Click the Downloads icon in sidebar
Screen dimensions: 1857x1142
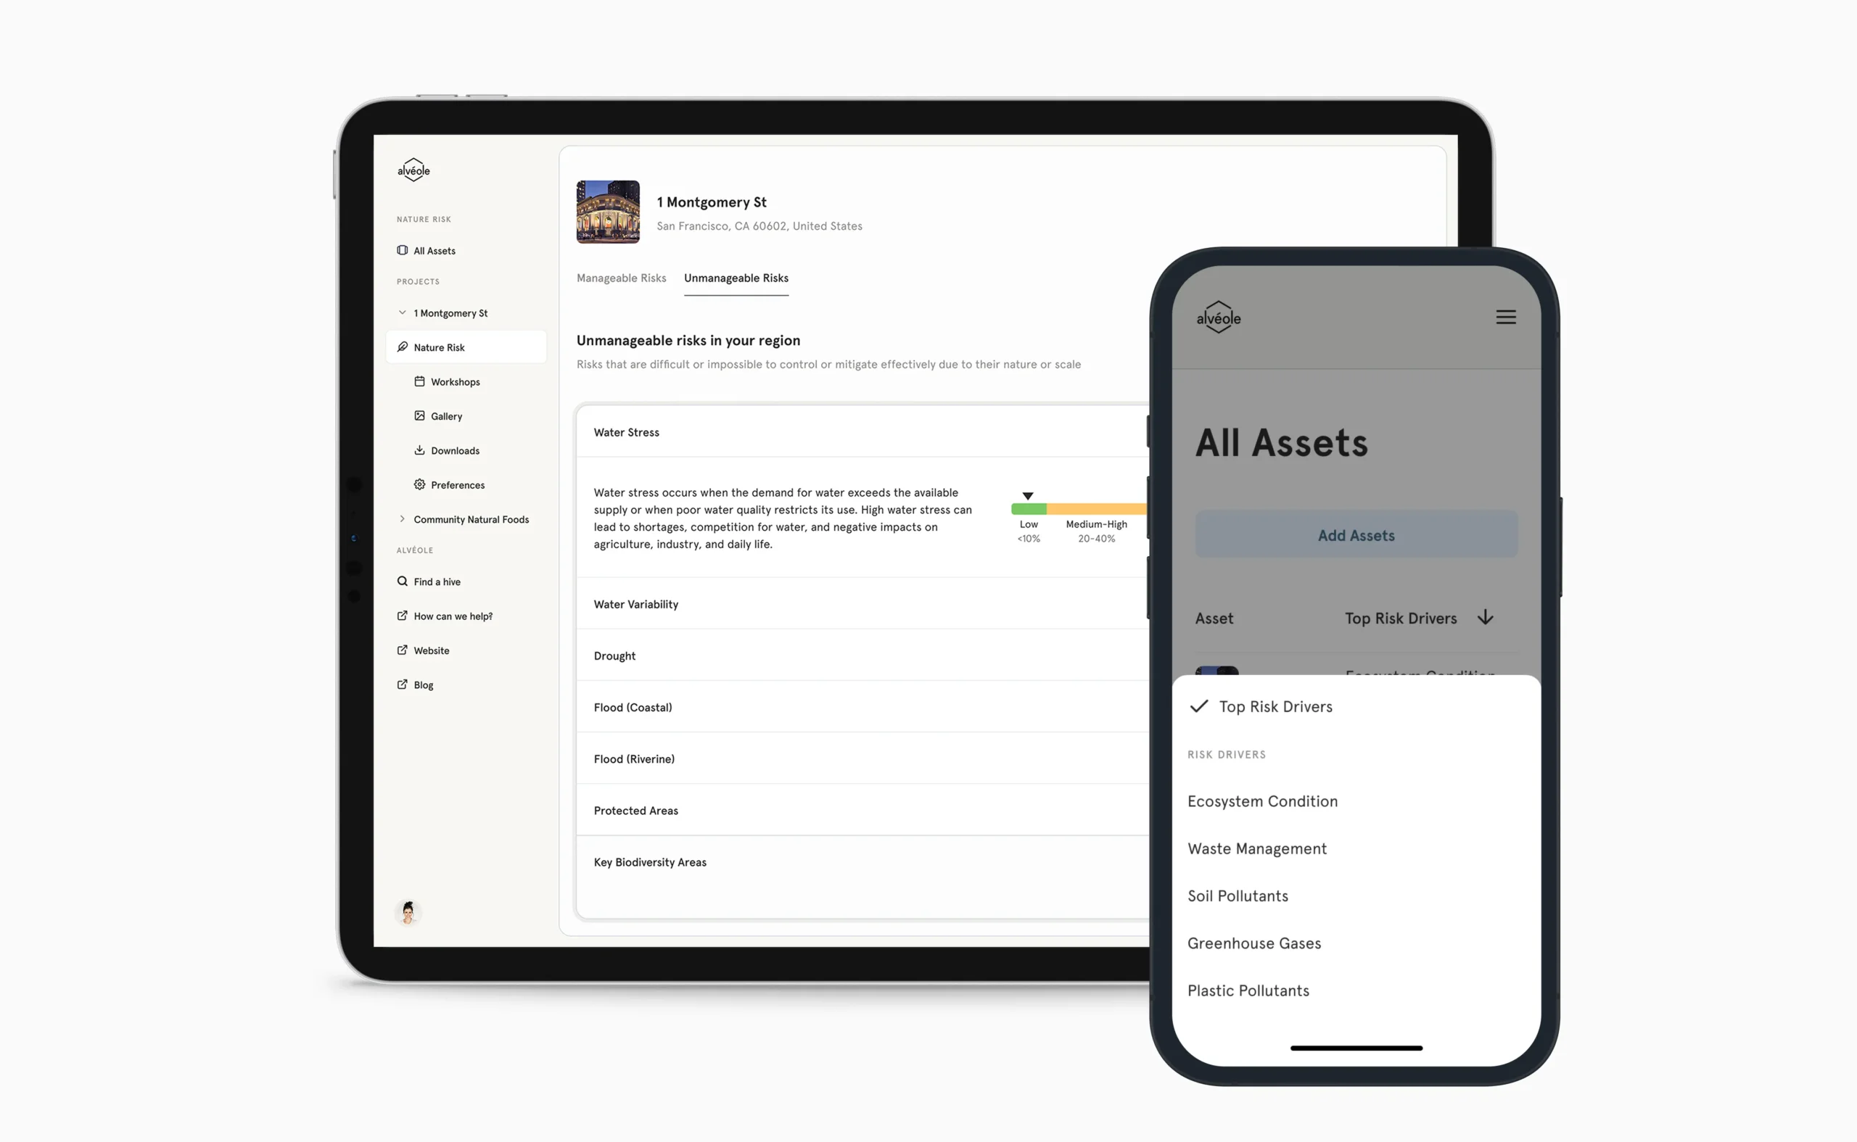click(418, 451)
